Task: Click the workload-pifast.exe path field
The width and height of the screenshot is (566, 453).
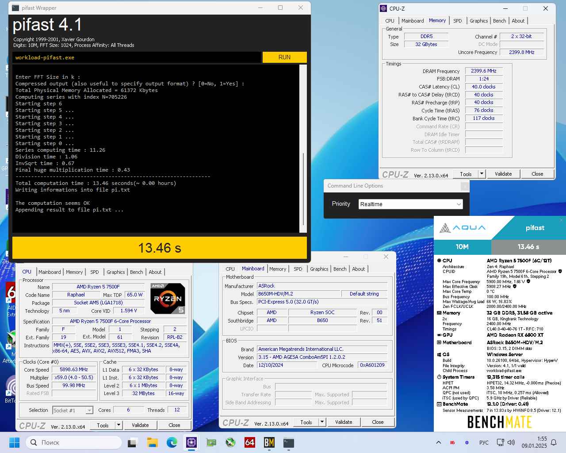Action: point(136,58)
